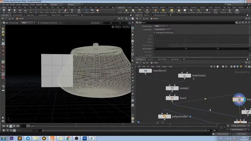Play the timeline forward
Screen dimensions: 251x141
pos(14,126)
